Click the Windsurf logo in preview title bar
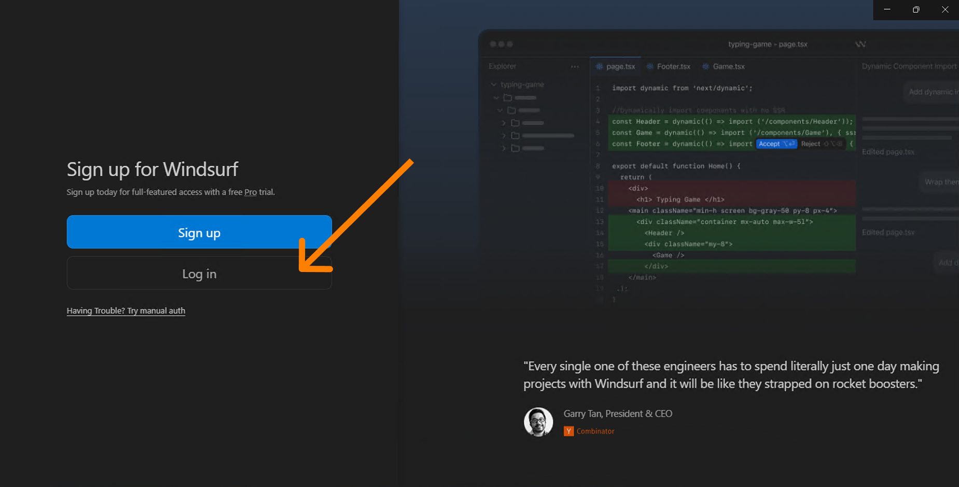The height and width of the screenshot is (487, 959). 860,45
